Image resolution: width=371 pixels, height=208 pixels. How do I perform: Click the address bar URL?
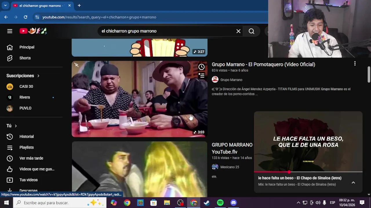click(x=99, y=17)
